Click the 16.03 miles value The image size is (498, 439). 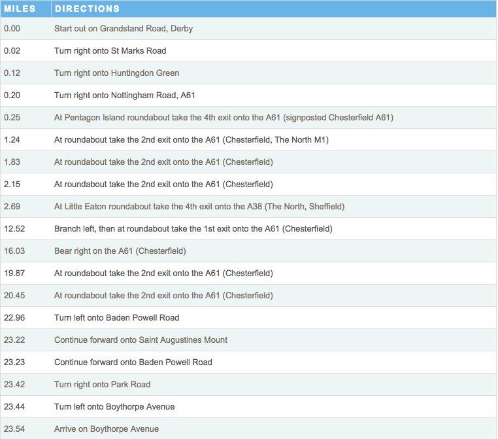[x=14, y=251]
